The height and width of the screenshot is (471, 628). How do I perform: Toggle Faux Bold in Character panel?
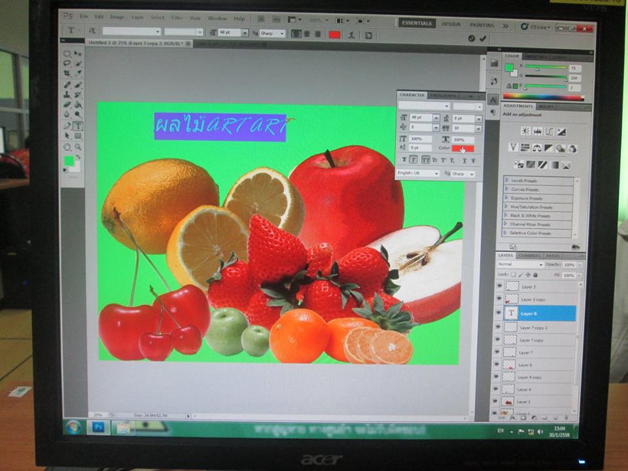[404, 160]
